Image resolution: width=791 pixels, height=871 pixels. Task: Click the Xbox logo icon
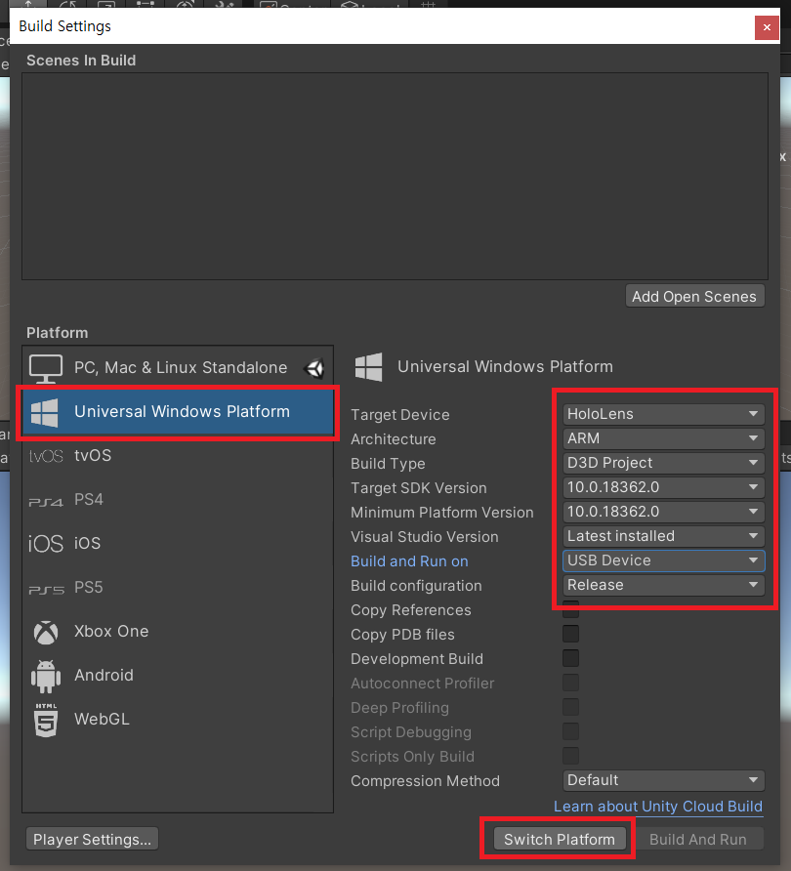tap(46, 632)
